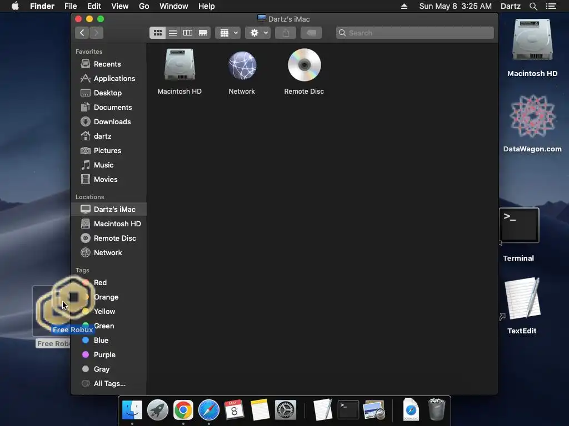Open Preview from the Dock
The image size is (569, 426).
(374, 410)
